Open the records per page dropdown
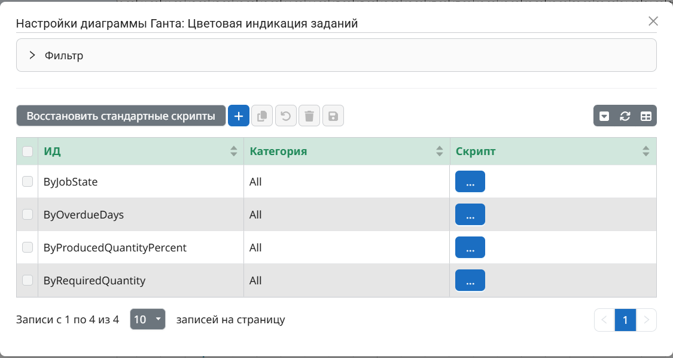 [x=148, y=320]
